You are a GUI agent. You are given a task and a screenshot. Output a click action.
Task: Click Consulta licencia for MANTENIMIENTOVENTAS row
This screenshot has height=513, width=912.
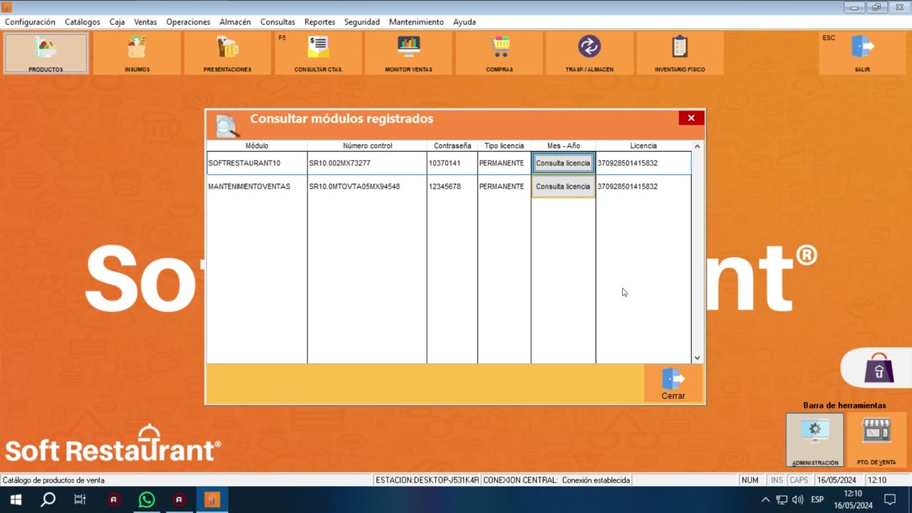[563, 187]
